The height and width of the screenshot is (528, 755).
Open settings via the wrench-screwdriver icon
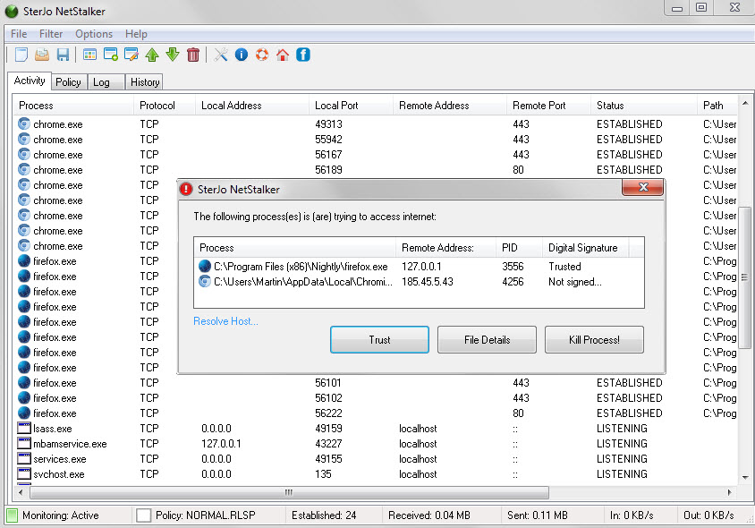(x=221, y=55)
